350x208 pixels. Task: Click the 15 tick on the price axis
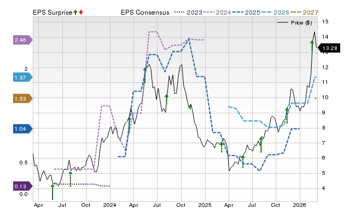325,22
